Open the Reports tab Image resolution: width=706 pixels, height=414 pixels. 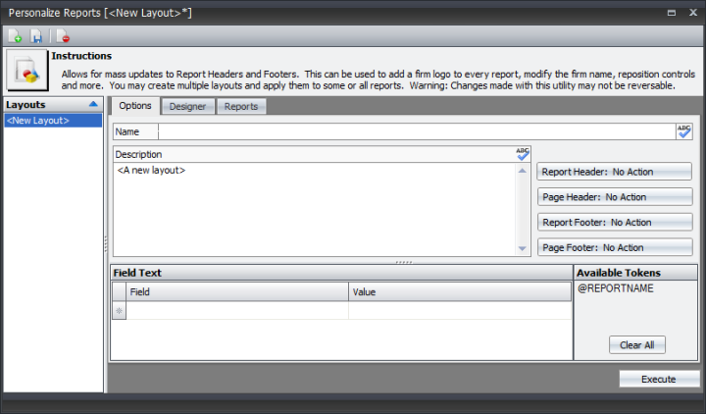tap(240, 106)
